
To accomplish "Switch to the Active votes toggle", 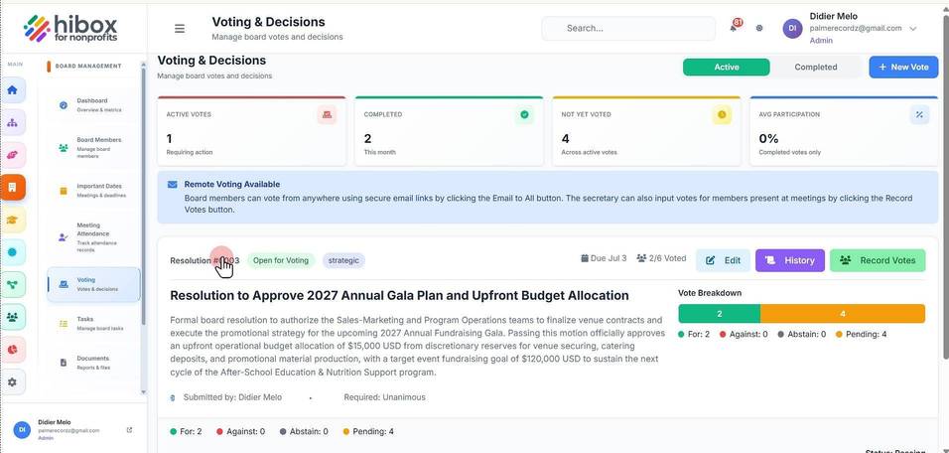I will [x=727, y=68].
